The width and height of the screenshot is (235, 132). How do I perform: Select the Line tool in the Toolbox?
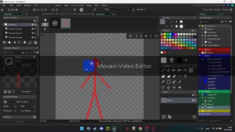(x=191, y=70)
